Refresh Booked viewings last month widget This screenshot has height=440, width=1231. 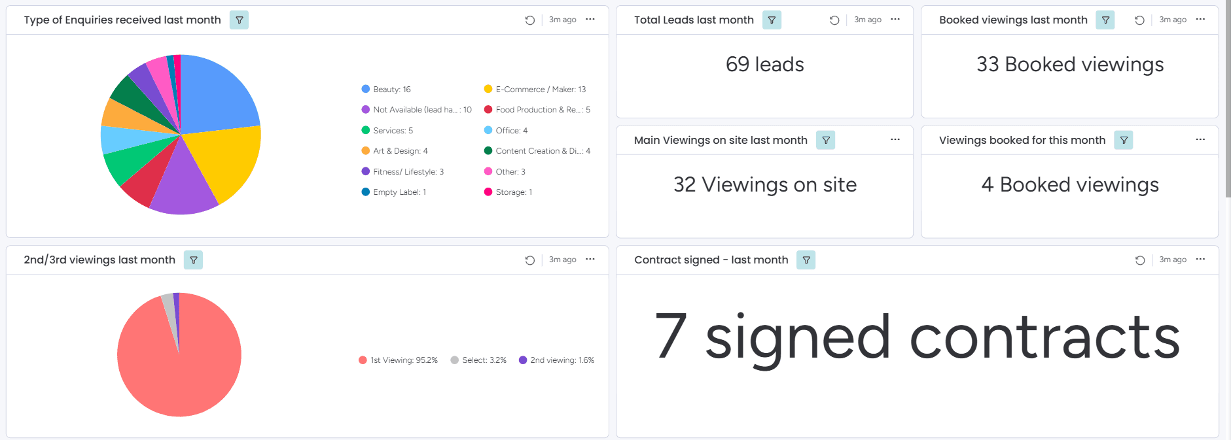[1139, 20]
